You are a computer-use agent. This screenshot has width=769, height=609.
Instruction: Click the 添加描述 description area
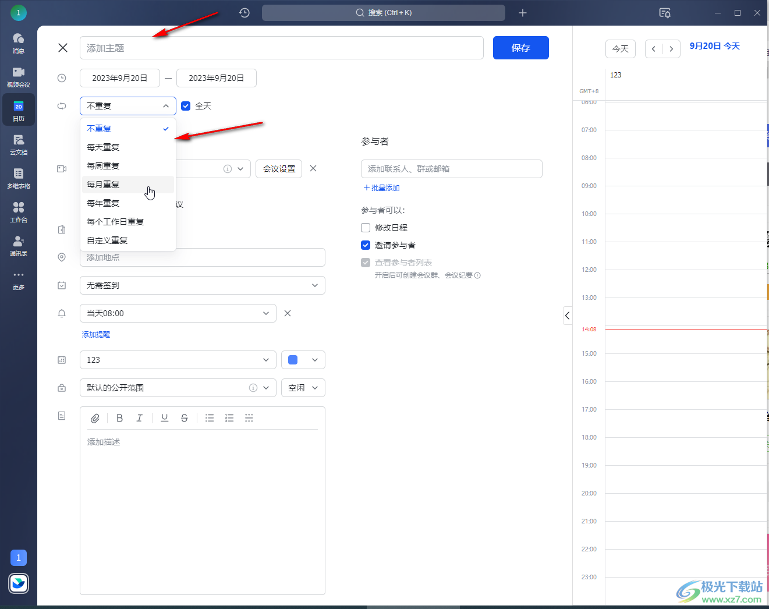pyautogui.click(x=203, y=511)
